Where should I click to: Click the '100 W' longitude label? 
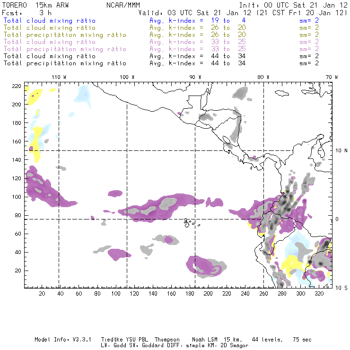click(127, 77)
